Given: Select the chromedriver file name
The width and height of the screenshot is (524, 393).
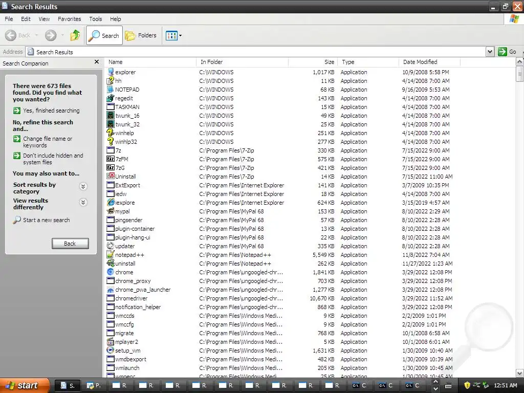Looking at the screenshot, I should pyautogui.click(x=132, y=298).
